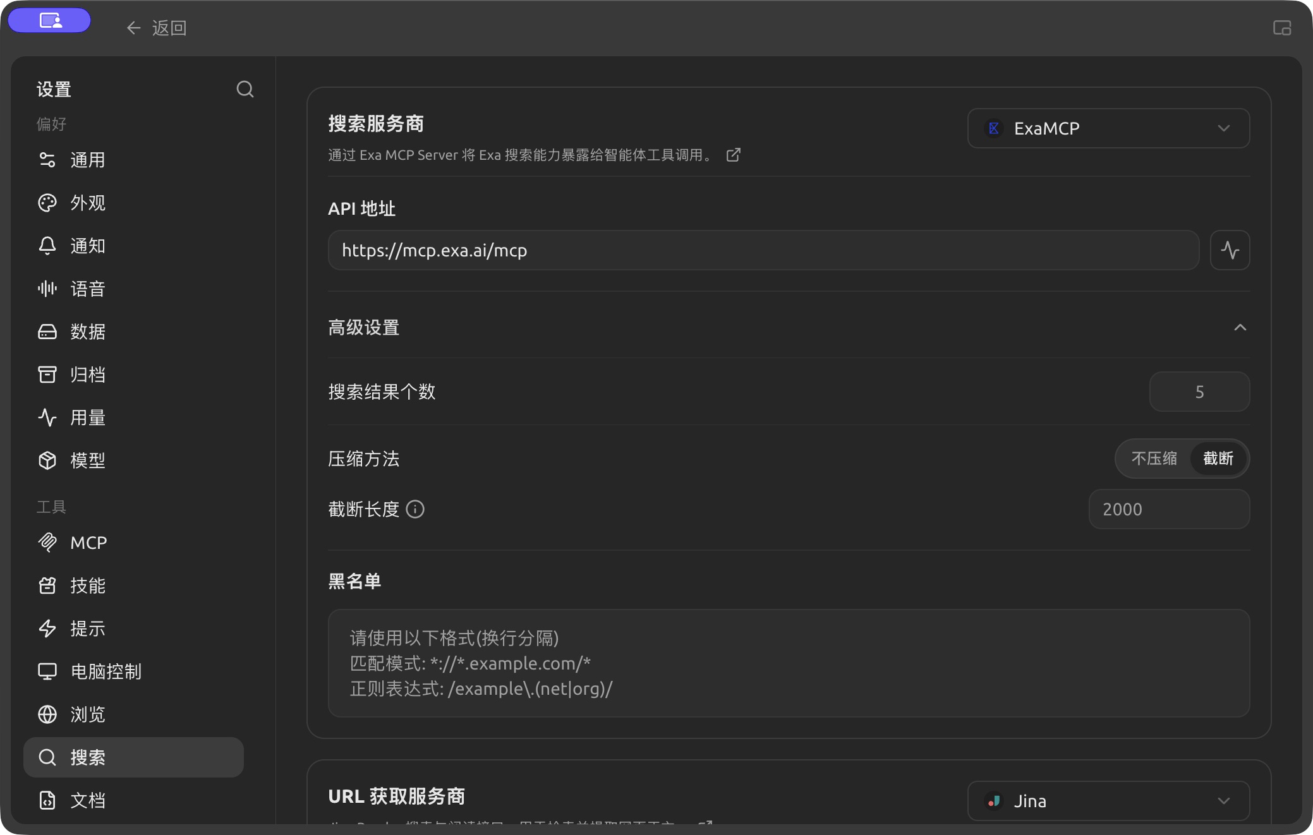Click the 偏好 section label
Screen dimensions: 1313x835
point(51,124)
